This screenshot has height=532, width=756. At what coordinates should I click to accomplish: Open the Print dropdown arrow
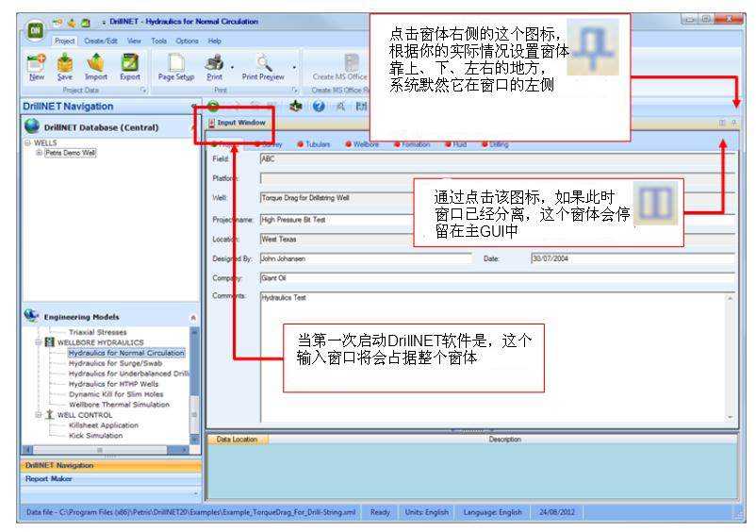[x=233, y=68]
